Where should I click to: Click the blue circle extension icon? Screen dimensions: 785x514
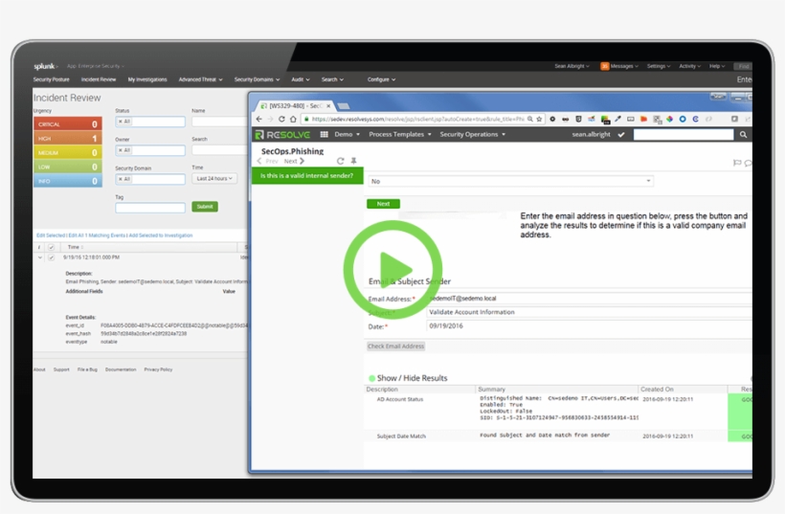pos(683,119)
